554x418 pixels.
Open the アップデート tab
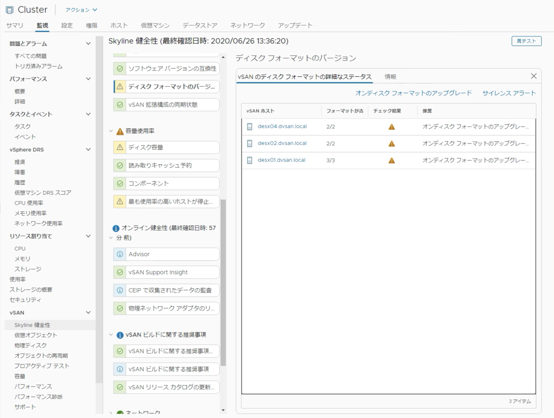(x=295, y=25)
